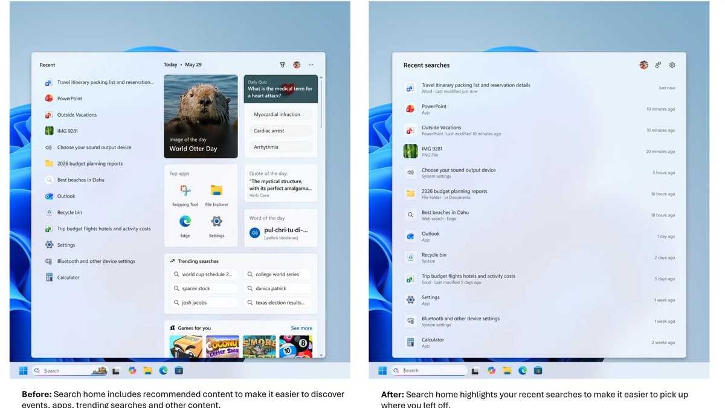Viewport: 725px width, 408px height.
Task: Open Calculator app in Recent searches
Action: (x=539, y=343)
